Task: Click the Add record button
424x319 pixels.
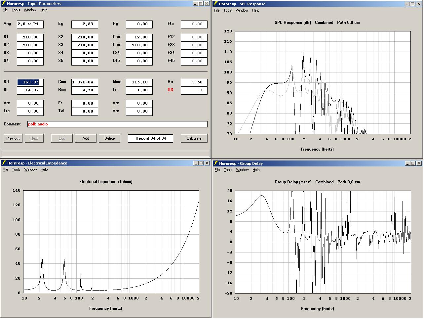Action: coord(86,138)
